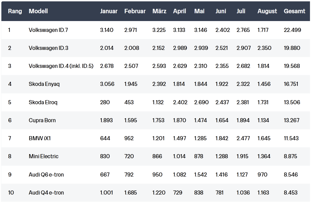Screen dimensions: 311x202
Task: Click total 22.499 for Volkswagen ID.7
Action: (x=292, y=30)
